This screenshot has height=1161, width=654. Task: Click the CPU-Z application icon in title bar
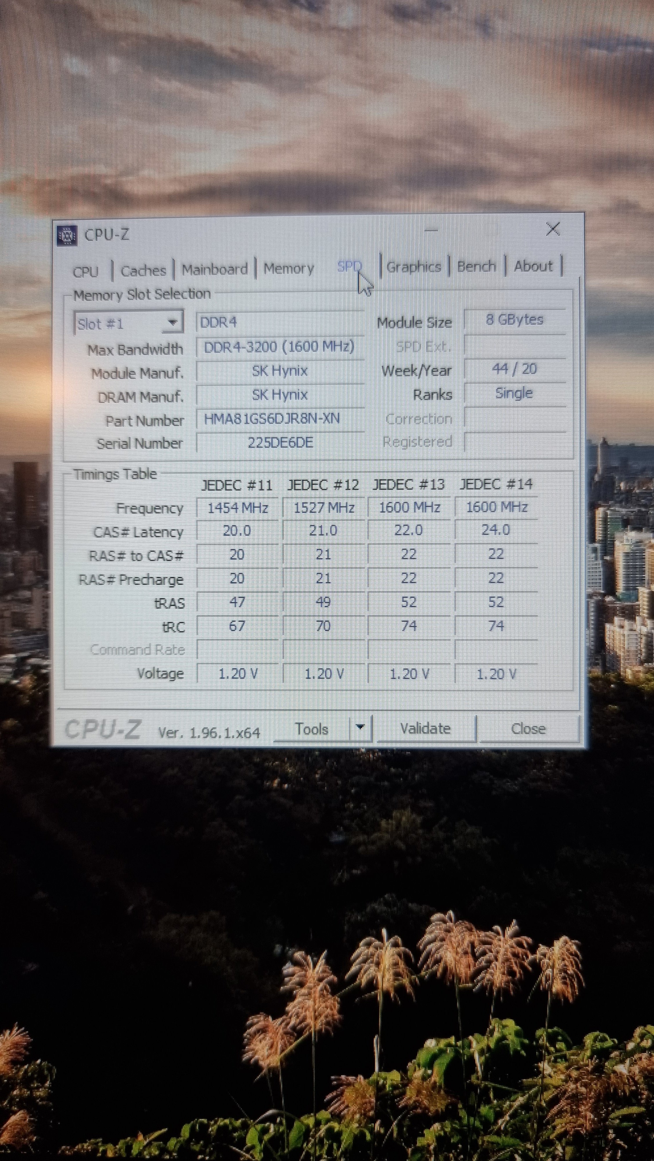pyautogui.click(x=67, y=236)
